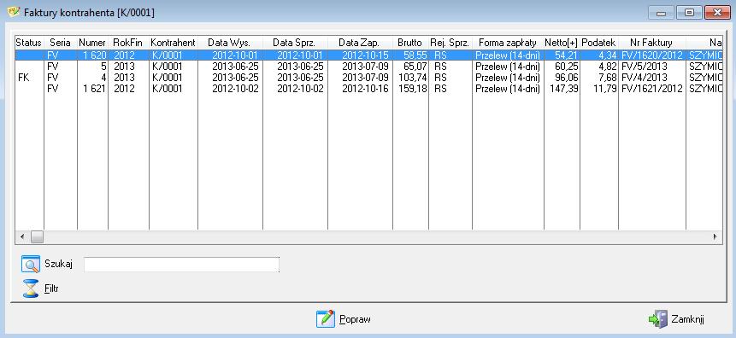The image size is (736, 338).
Task: Sort by the RokFin column header
Action: pos(128,42)
